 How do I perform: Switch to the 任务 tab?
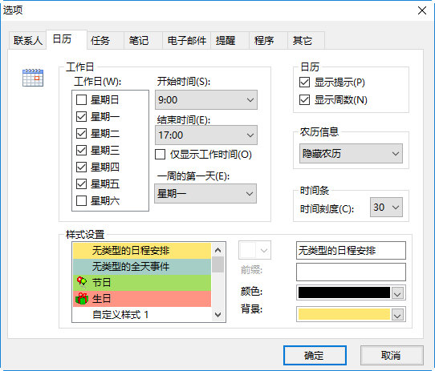tap(105, 40)
